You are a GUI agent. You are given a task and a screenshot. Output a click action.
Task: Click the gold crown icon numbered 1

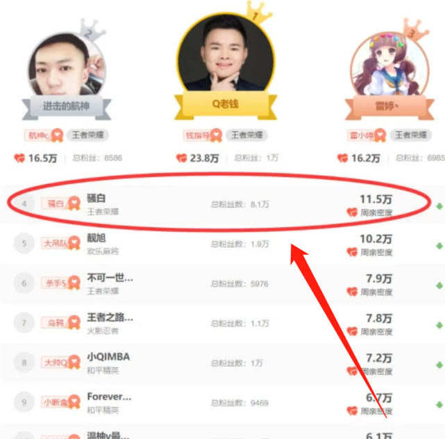pyautogui.click(x=258, y=13)
